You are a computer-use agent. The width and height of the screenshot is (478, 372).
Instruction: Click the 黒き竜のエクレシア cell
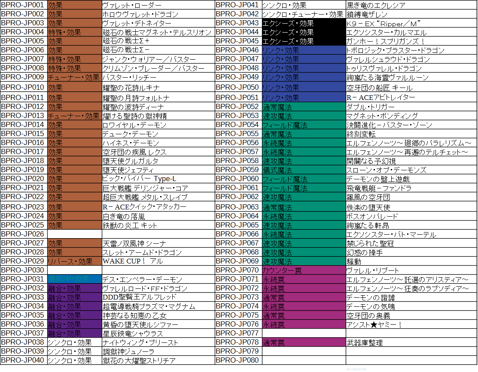tap(376, 5)
